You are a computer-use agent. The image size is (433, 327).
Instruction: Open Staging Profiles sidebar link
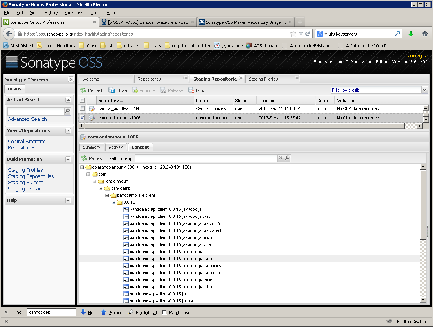point(25,170)
